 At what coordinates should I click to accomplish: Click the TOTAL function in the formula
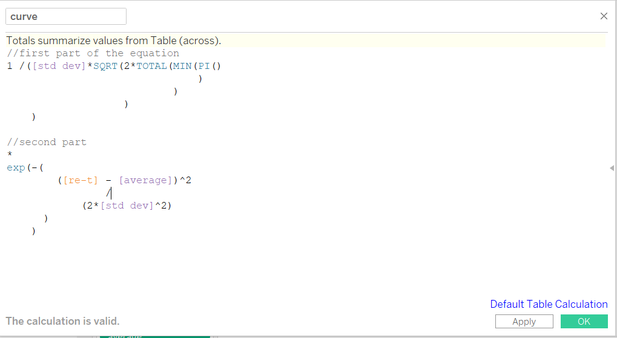pyautogui.click(x=151, y=66)
